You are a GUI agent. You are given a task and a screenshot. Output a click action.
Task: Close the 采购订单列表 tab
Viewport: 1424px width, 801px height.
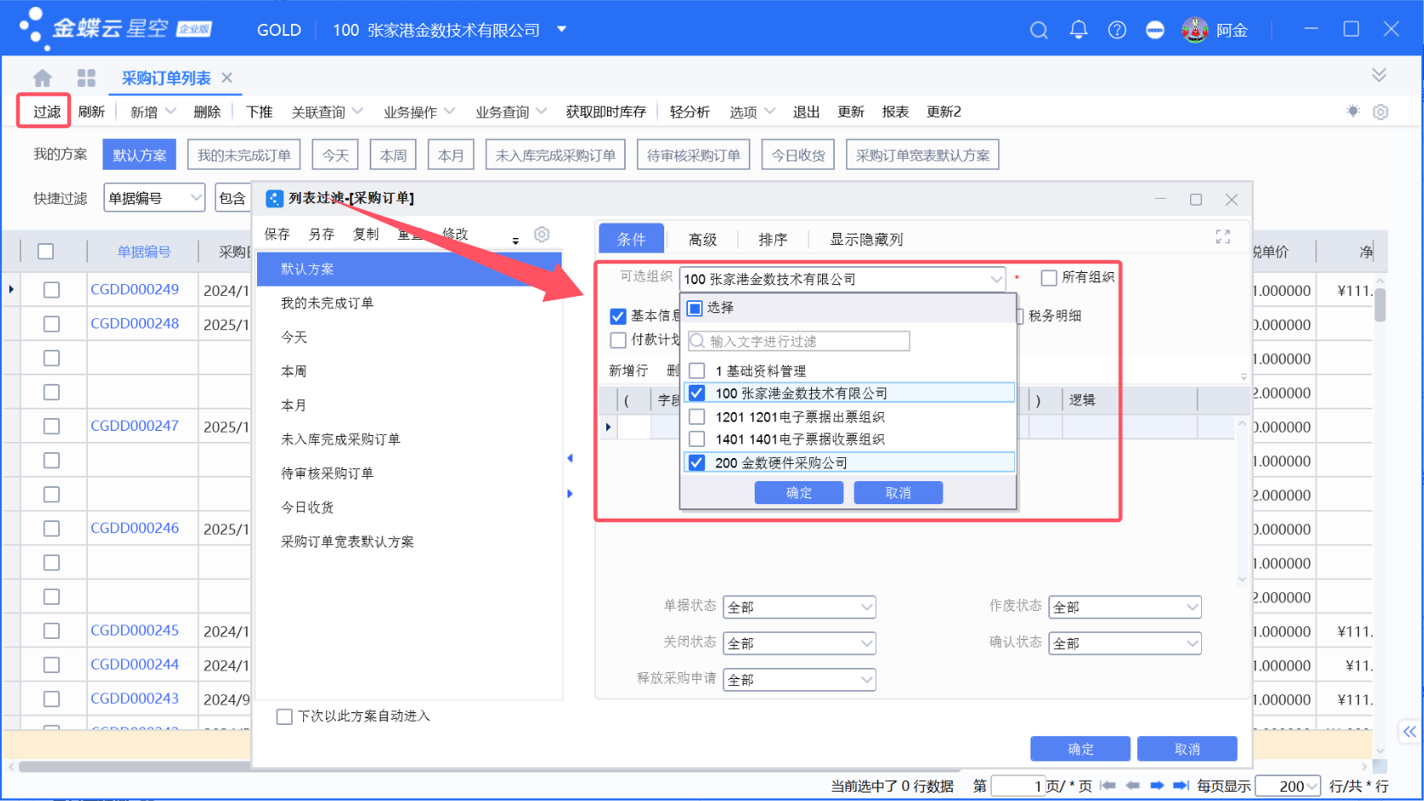(227, 78)
